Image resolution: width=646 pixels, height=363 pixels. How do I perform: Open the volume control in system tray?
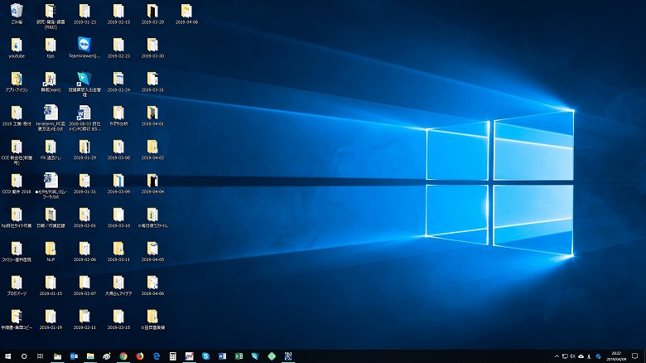click(x=572, y=356)
